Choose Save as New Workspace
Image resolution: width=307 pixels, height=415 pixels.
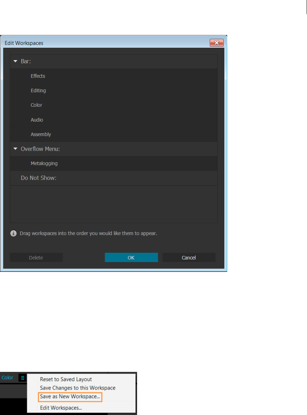[x=70, y=397]
